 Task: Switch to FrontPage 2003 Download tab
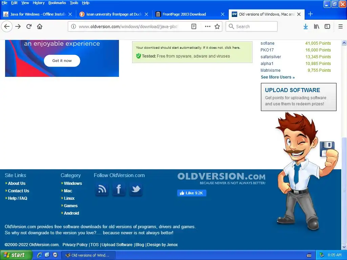[190, 14]
